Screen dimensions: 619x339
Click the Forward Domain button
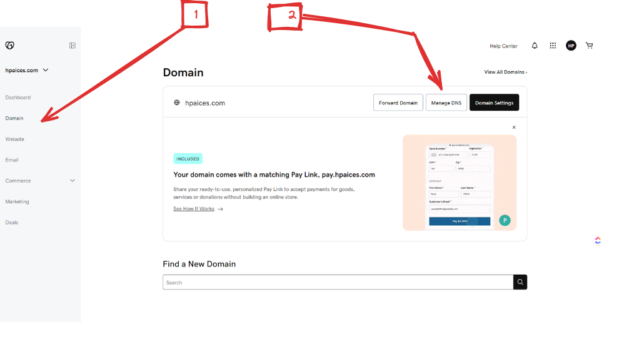pyautogui.click(x=398, y=103)
